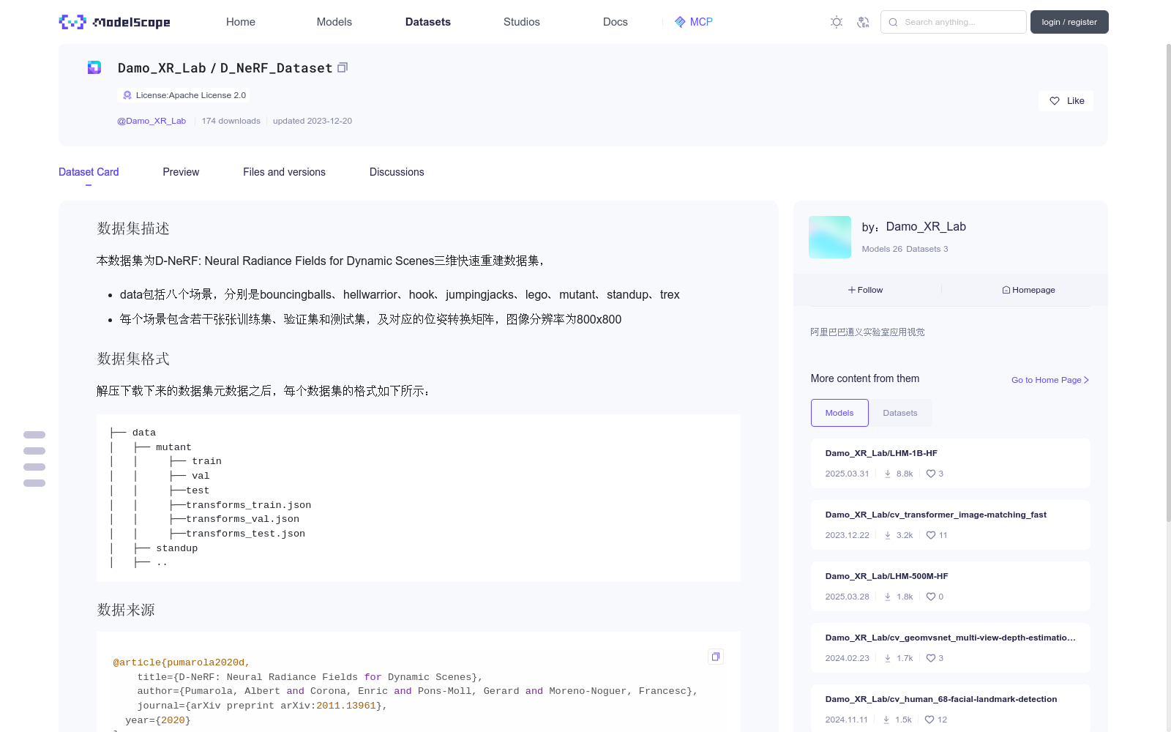This screenshot has height=732, width=1171.
Task: Click download icon on facial-landmark-detection card
Action: [886, 720]
